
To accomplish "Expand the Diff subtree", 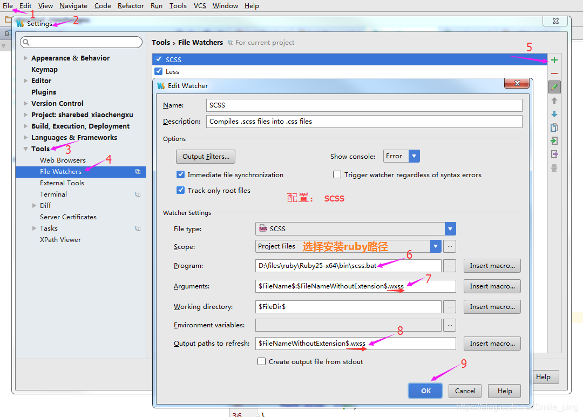I will (x=34, y=205).
